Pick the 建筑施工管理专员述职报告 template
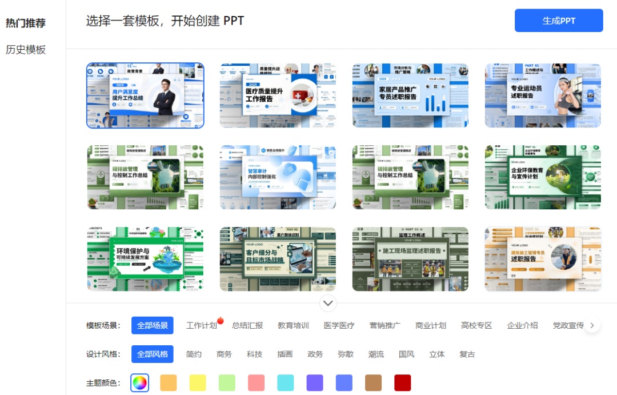The image size is (617, 395). click(x=543, y=259)
